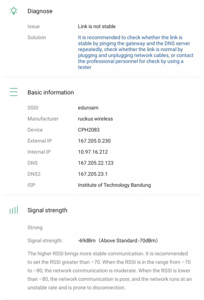Click the Internal IP address 10.97.16.212

coord(93,152)
